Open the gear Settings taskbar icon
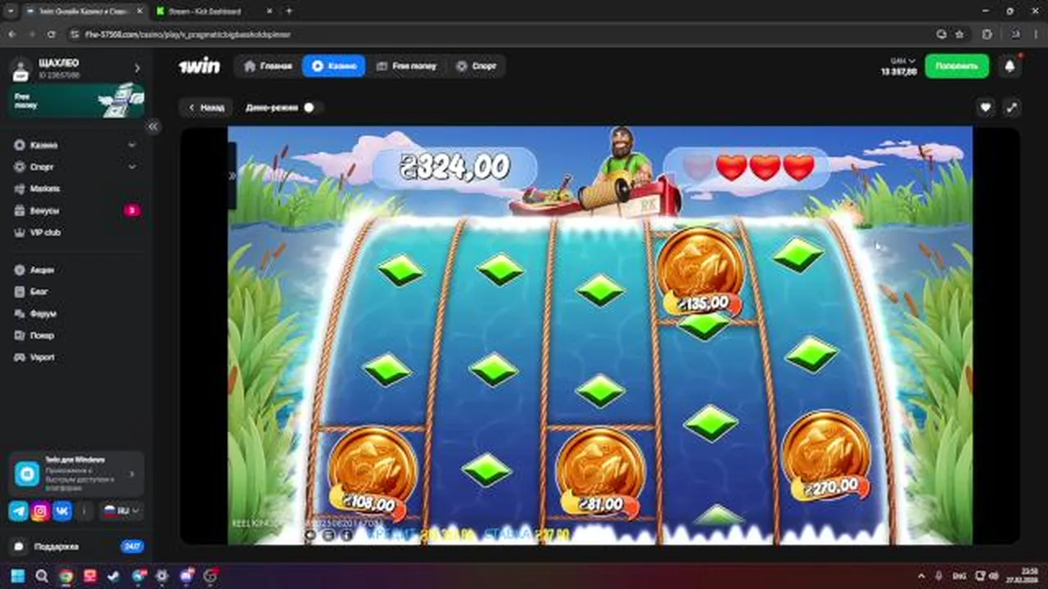The width and height of the screenshot is (1048, 589). tap(161, 576)
